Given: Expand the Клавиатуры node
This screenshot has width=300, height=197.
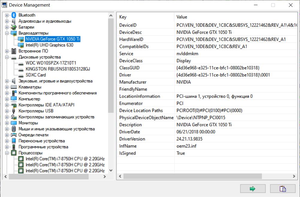Looking at the screenshot, I should (x=7, y=87).
